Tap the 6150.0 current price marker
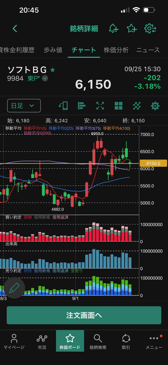Screen dimensions: 168x365 pyautogui.click(x=153, y=163)
